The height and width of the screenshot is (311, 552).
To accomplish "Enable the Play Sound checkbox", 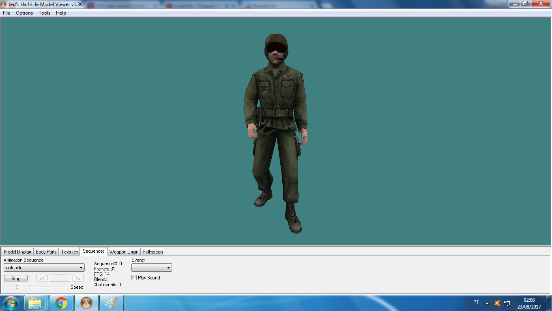I will click(134, 278).
